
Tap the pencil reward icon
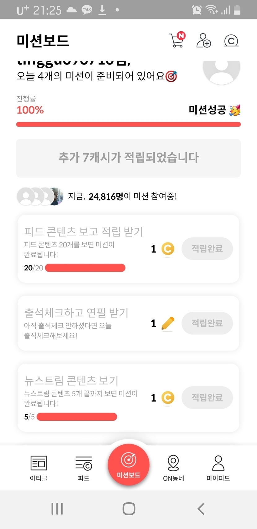pos(168,324)
